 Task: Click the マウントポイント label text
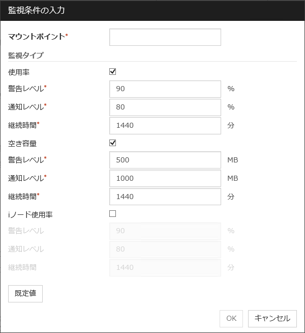(37, 37)
